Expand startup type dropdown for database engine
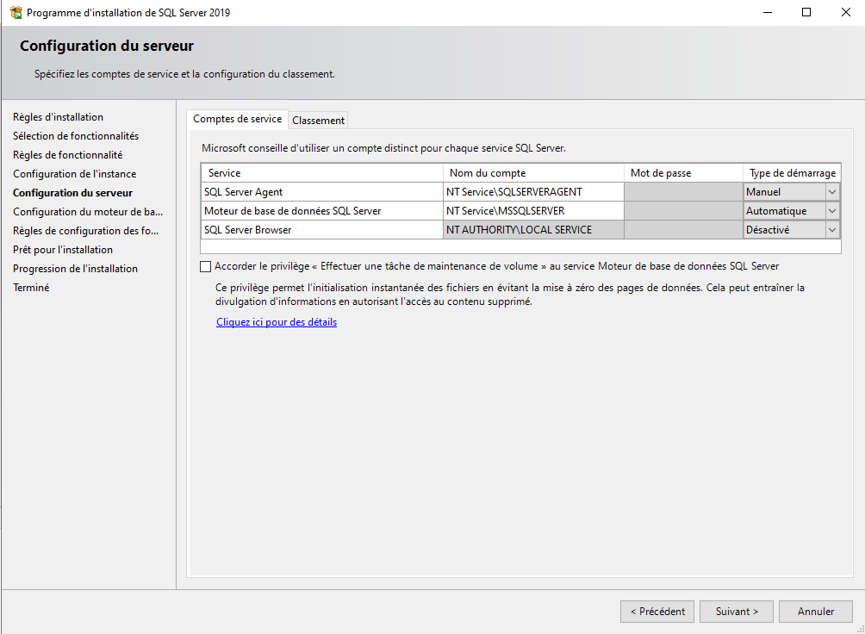The image size is (865, 634). [832, 211]
